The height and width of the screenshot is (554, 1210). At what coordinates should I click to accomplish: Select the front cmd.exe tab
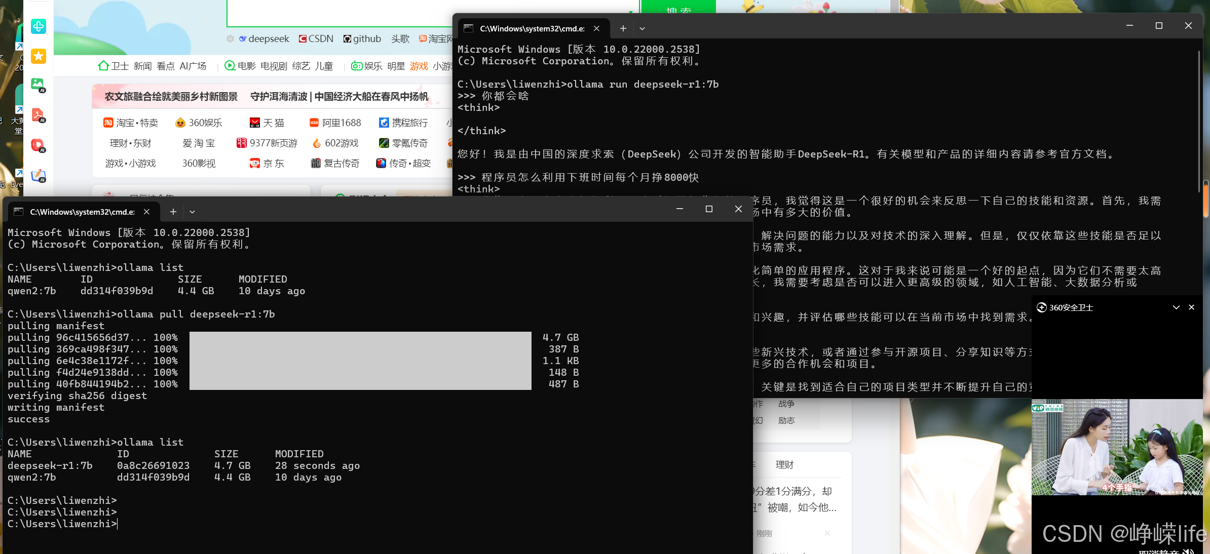click(81, 212)
